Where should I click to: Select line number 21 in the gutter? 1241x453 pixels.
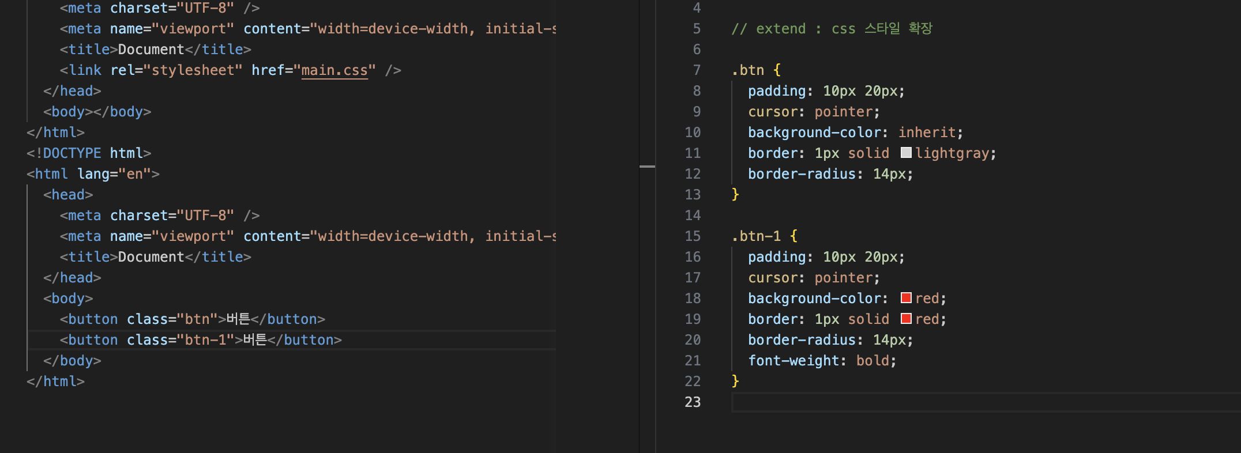[x=693, y=361]
